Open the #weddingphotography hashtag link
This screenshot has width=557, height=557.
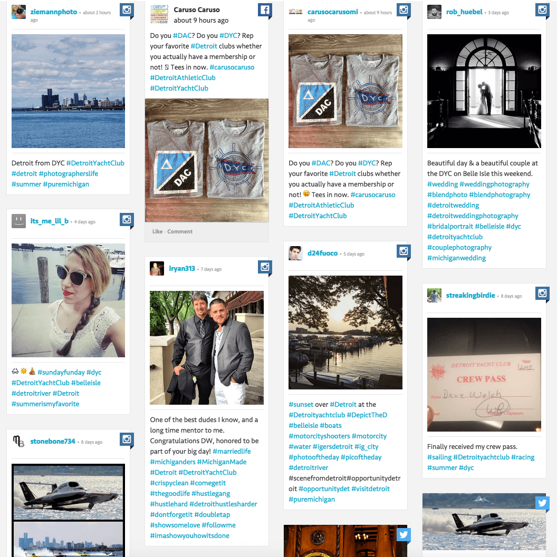pos(494,184)
